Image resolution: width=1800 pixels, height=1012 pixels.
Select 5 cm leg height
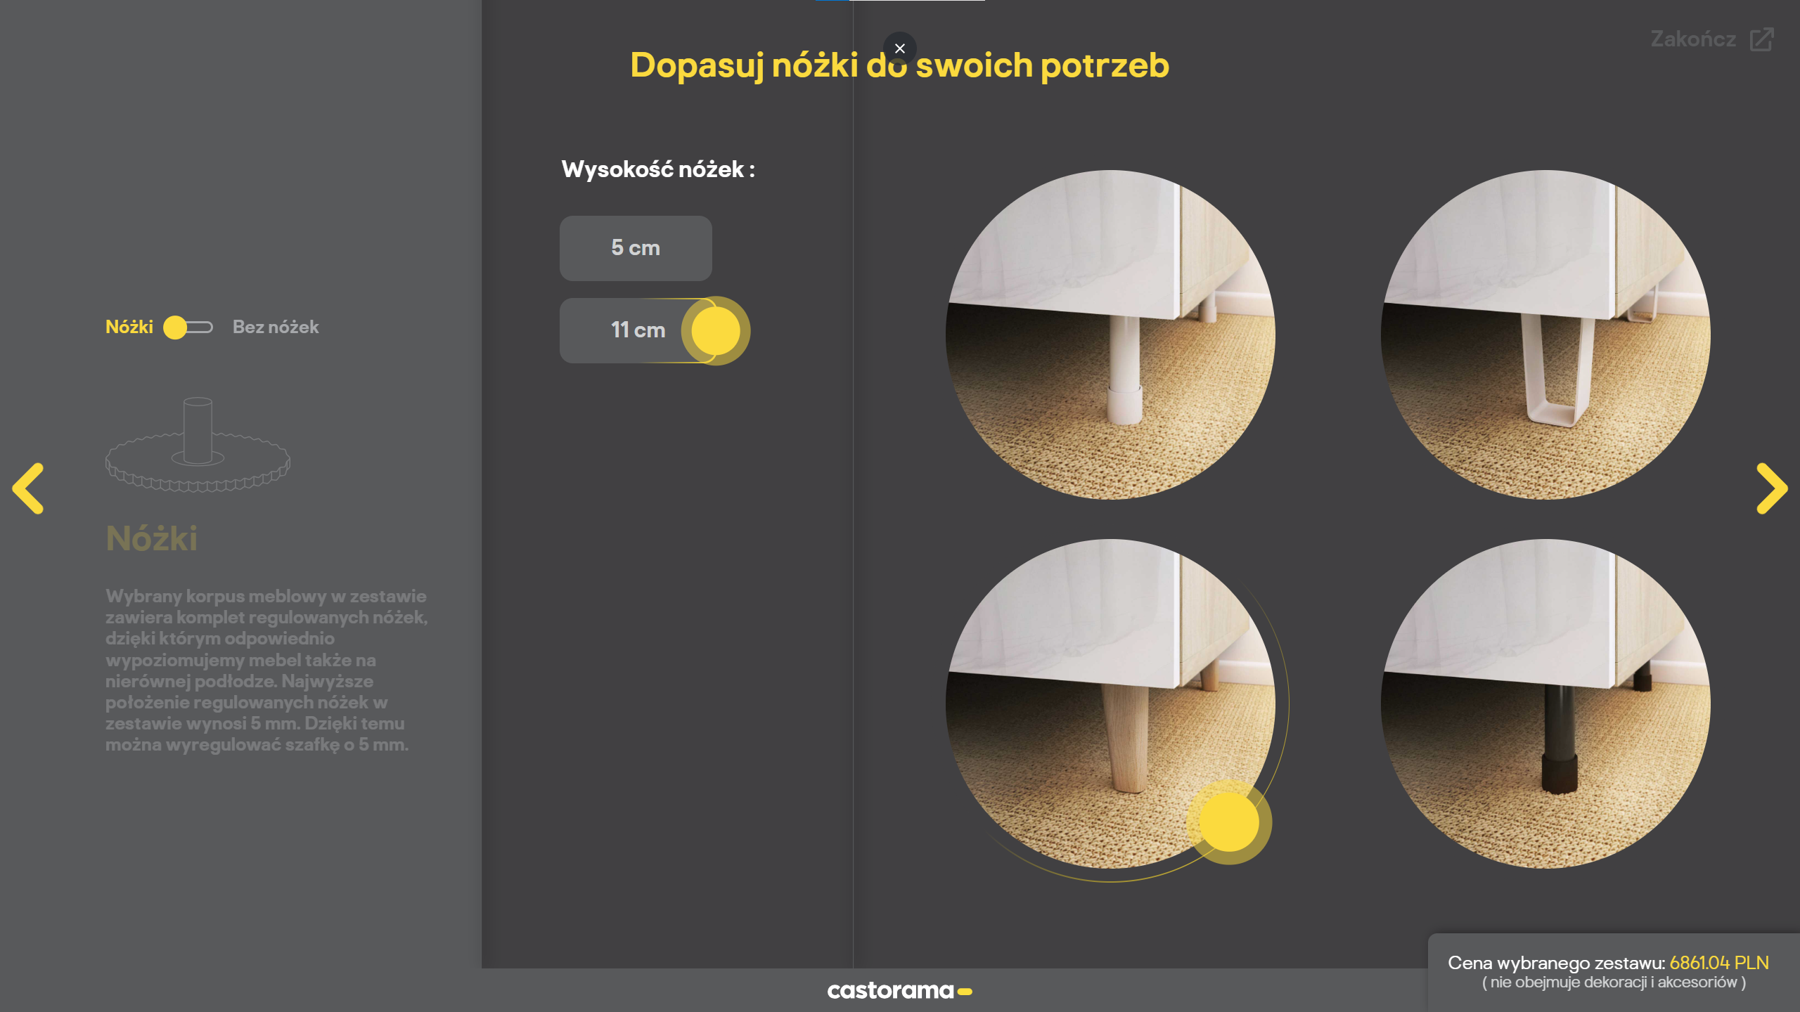pos(635,248)
